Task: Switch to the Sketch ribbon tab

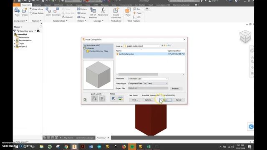Action: click(x=70, y=5)
